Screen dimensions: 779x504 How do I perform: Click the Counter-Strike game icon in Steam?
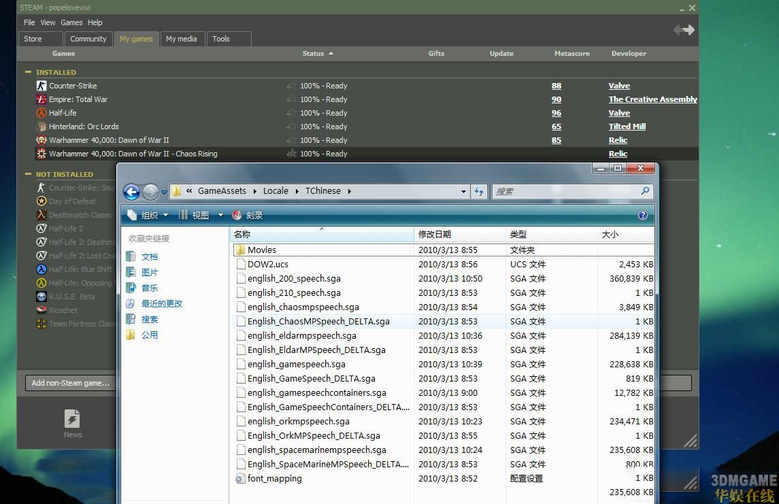tap(42, 86)
